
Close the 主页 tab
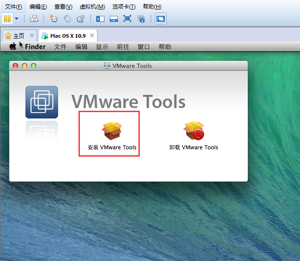click(32, 35)
